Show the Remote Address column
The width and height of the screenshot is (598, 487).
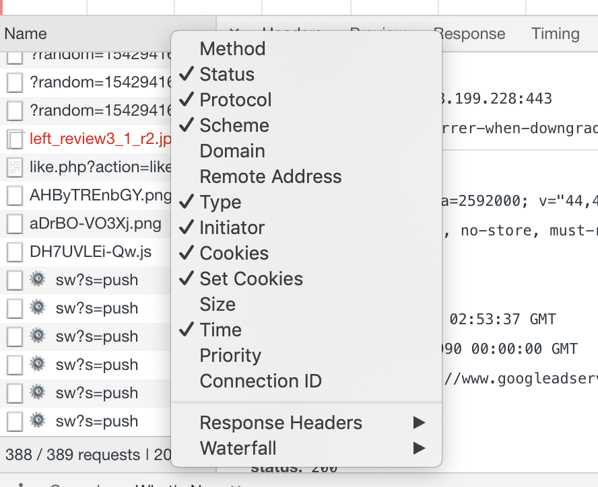pyautogui.click(x=271, y=177)
